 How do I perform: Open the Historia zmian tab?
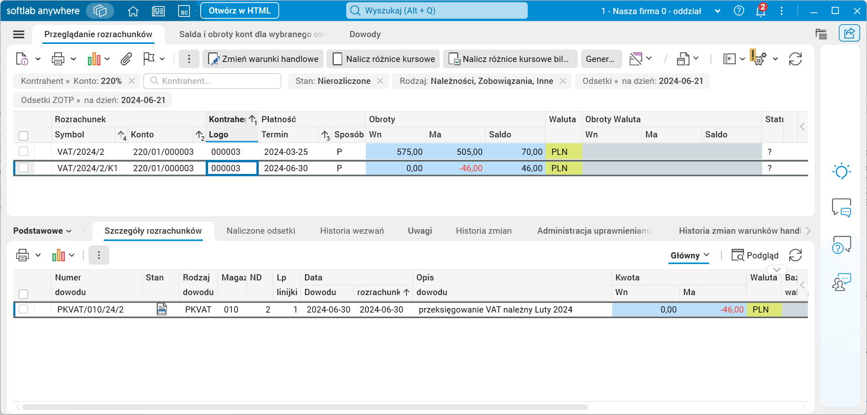(484, 231)
